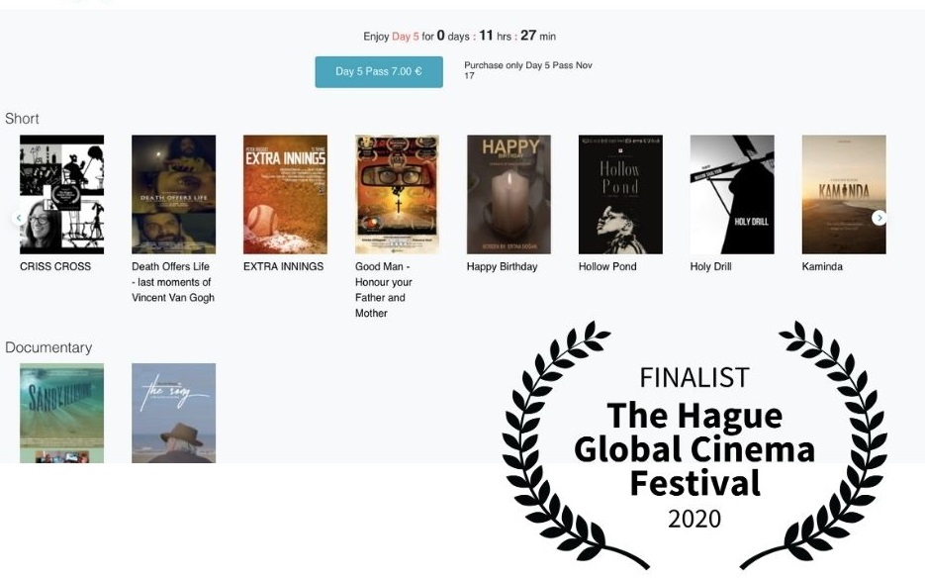925x579 pixels.
Task: Open the Sandyhills documentary poster
Action: tap(62, 413)
